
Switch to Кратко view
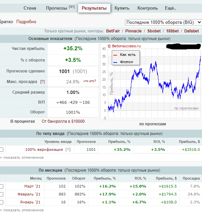tap(6, 22)
